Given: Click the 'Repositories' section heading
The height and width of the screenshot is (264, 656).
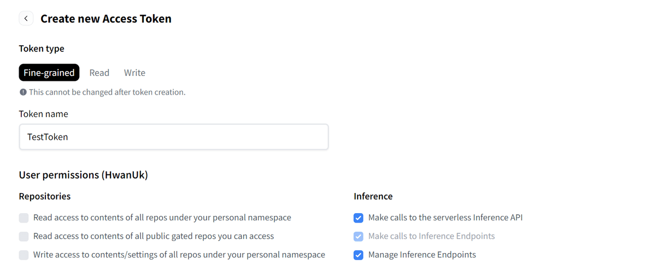Looking at the screenshot, I should (x=45, y=196).
